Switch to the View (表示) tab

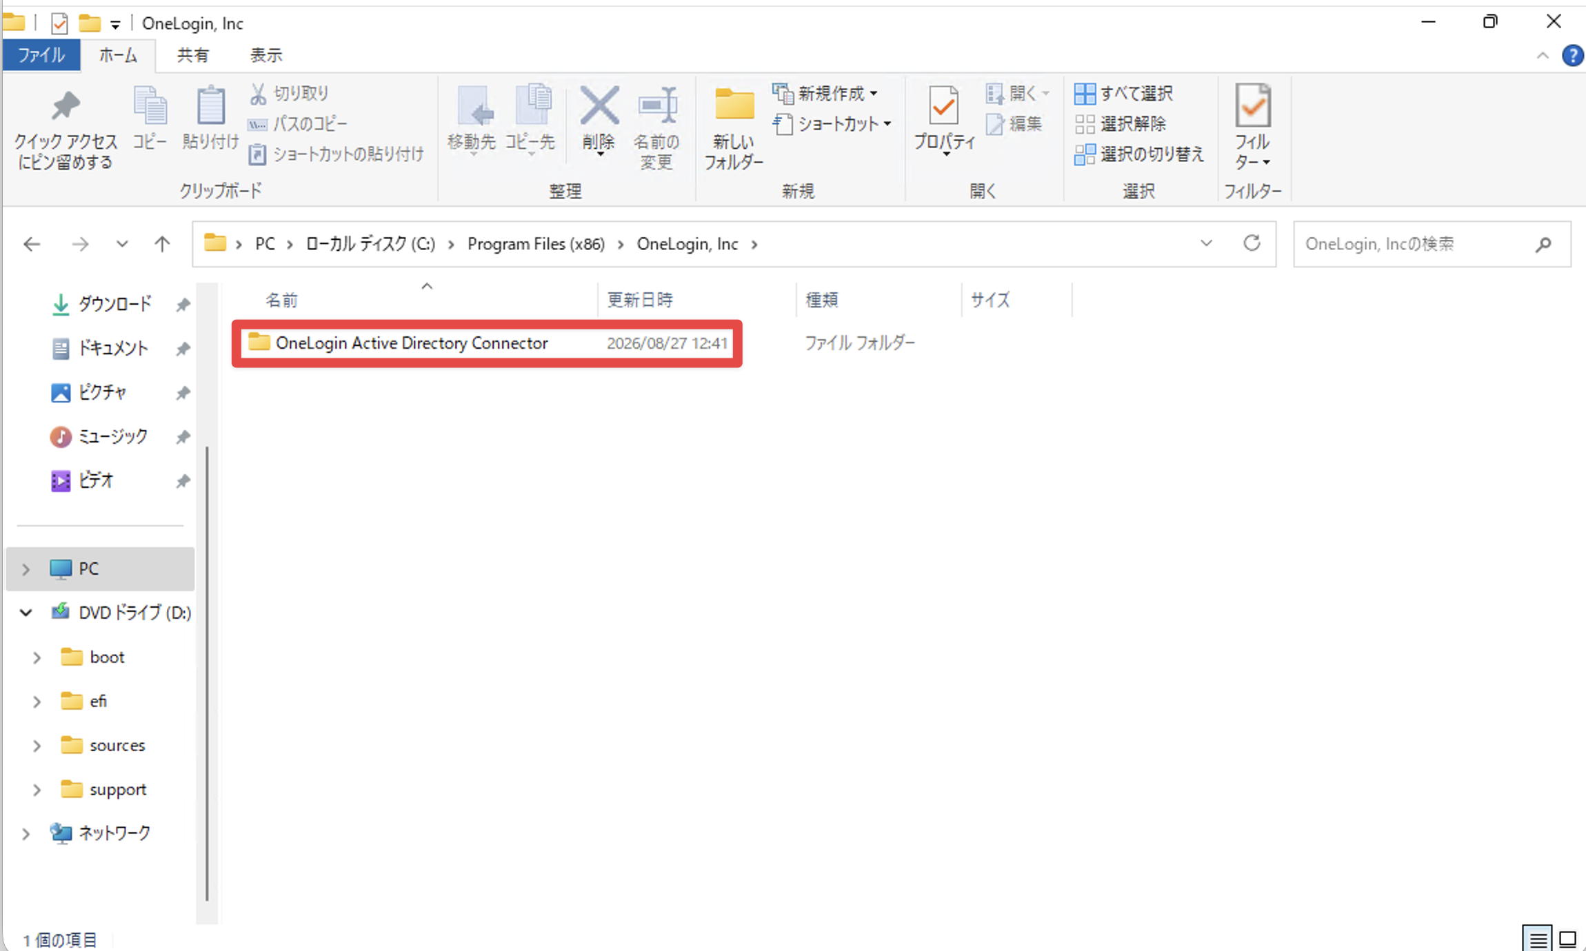pyautogui.click(x=266, y=55)
